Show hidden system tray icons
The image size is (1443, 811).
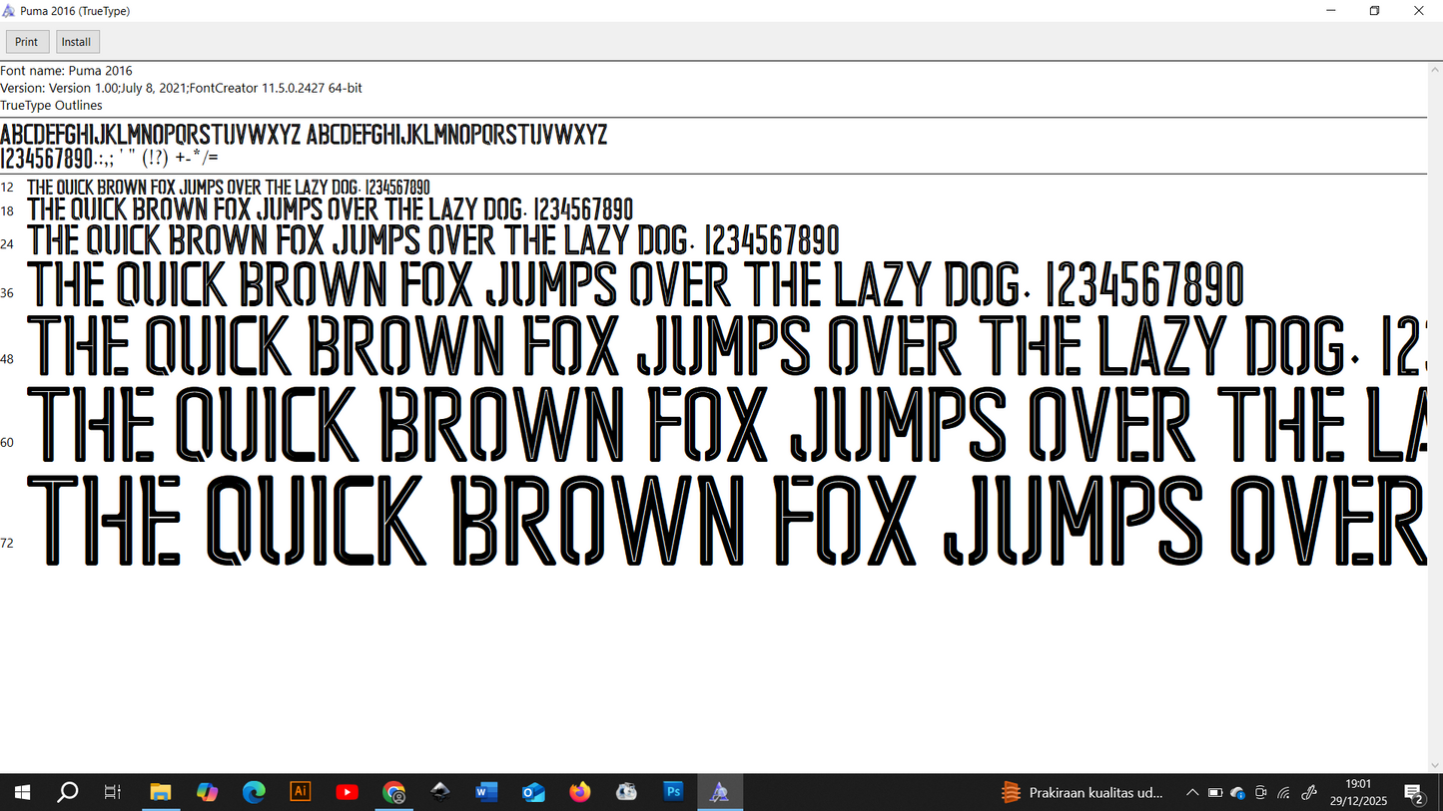click(1192, 793)
